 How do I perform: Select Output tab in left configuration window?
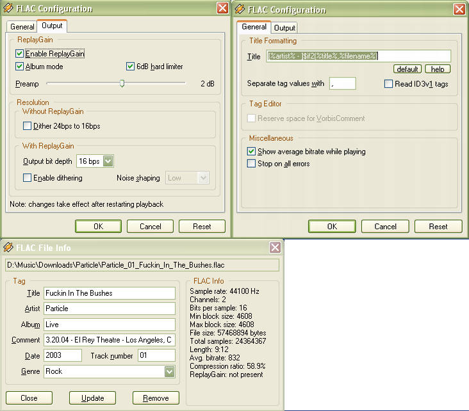[52, 26]
